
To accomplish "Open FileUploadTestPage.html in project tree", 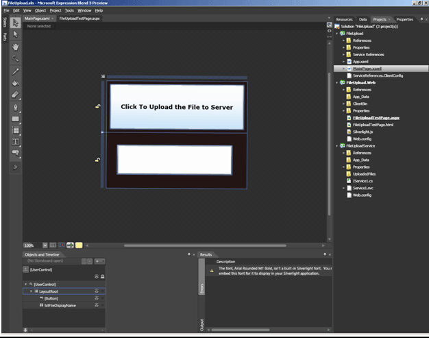I will (373, 125).
